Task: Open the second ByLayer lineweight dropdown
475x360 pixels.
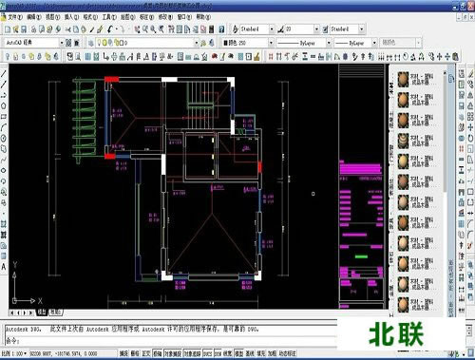Action: coord(374,43)
